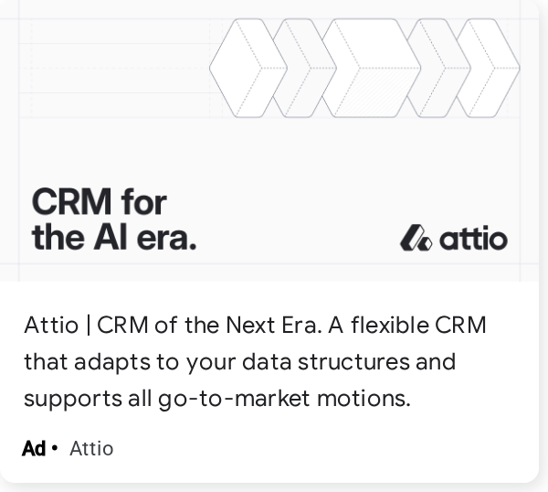548x492 pixels.
Task: Click the dot separator beside Ad label
Action: point(55,448)
